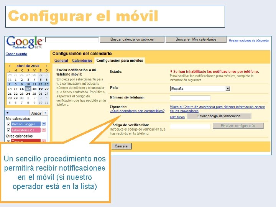
Task: Click the admitidos link
Action: pyautogui.click(x=177, y=117)
